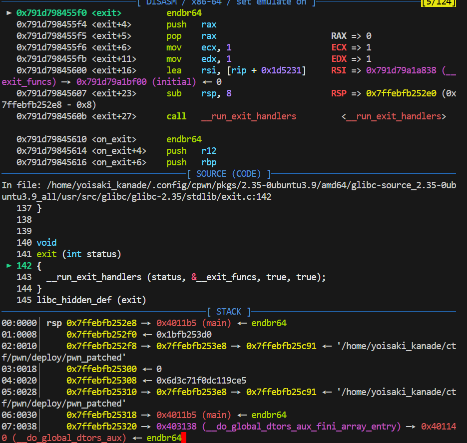Click the stack value 0x6d3c71f0dc119ce5

(x=201, y=381)
